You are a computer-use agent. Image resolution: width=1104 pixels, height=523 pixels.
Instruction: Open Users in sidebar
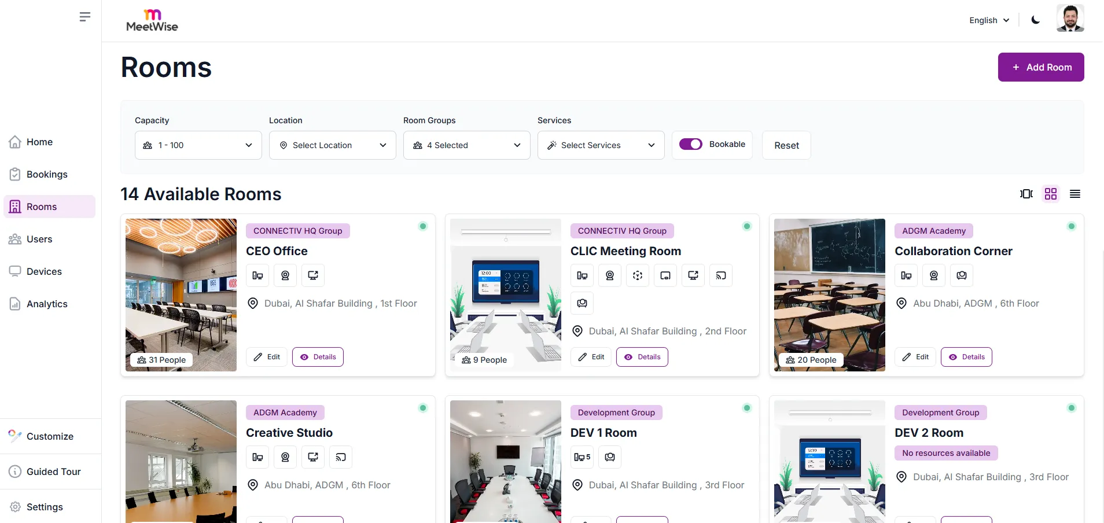pos(49,239)
